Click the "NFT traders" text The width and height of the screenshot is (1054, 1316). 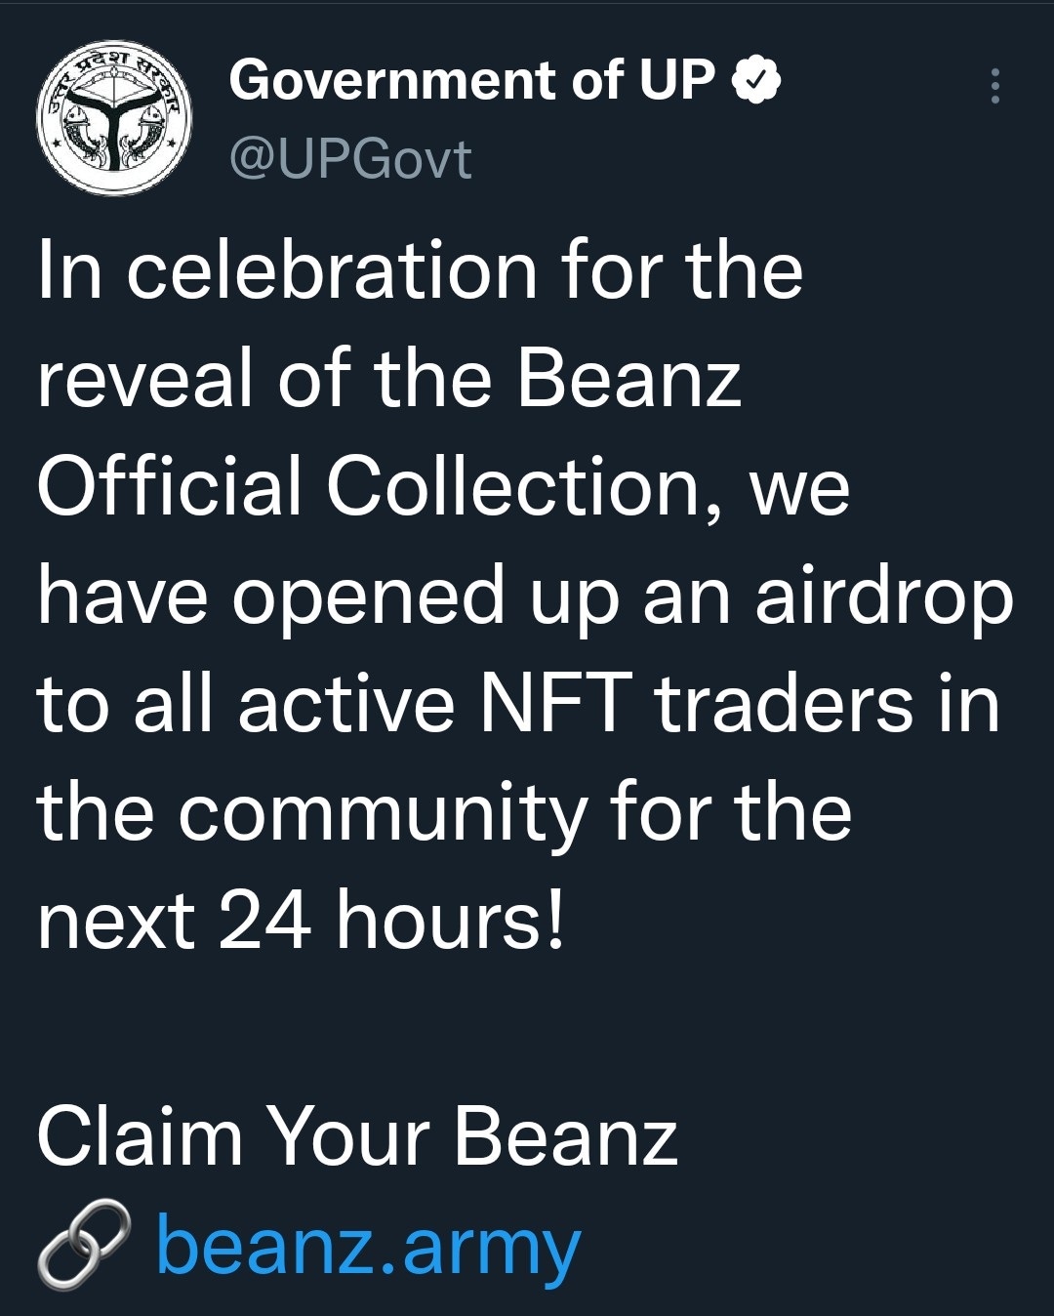(x=697, y=703)
